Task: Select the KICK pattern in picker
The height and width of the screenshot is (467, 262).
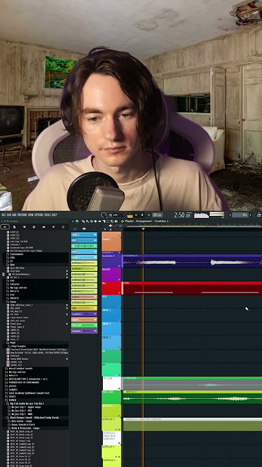Action: coord(84,241)
